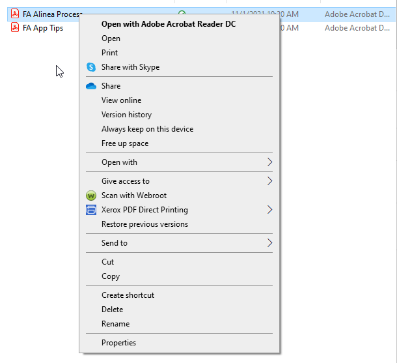Select Open from the context menu
The width and height of the screenshot is (397, 363).
[179, 38]
